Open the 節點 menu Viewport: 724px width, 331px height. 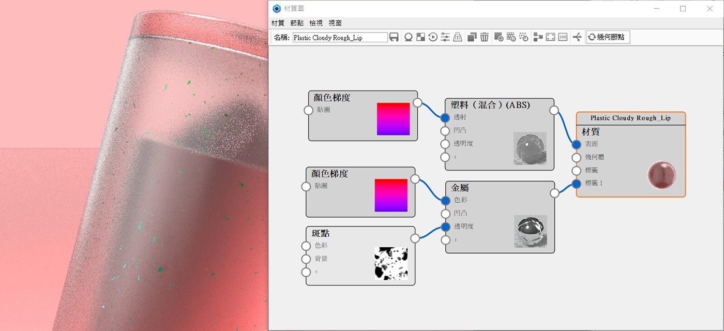tap(297, 23)
